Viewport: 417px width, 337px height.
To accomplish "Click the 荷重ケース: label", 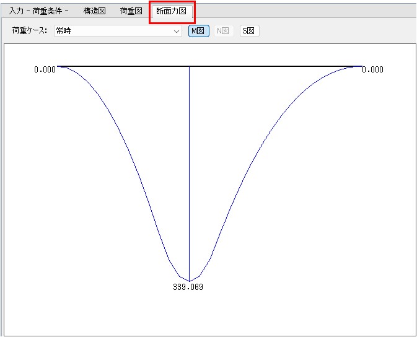I will tap(29, 31).
